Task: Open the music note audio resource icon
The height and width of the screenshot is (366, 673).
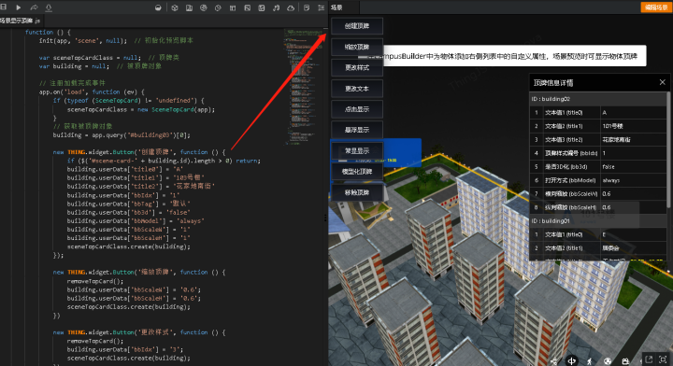Action: click(x=276, y=7)
